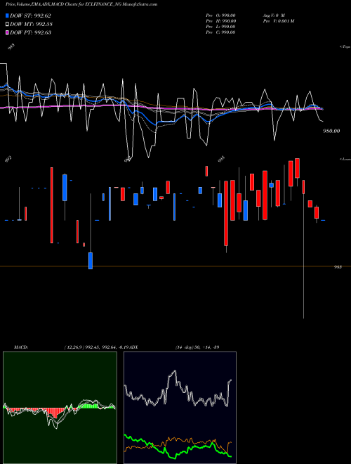
Task: Click the white DOW MT legend swatch
Action: (7, 24)
